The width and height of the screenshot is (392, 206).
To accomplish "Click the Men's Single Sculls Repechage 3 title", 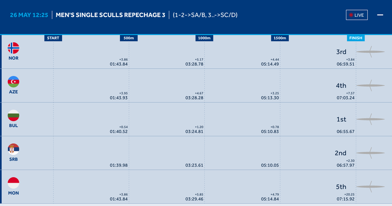I will pos(110,15).
